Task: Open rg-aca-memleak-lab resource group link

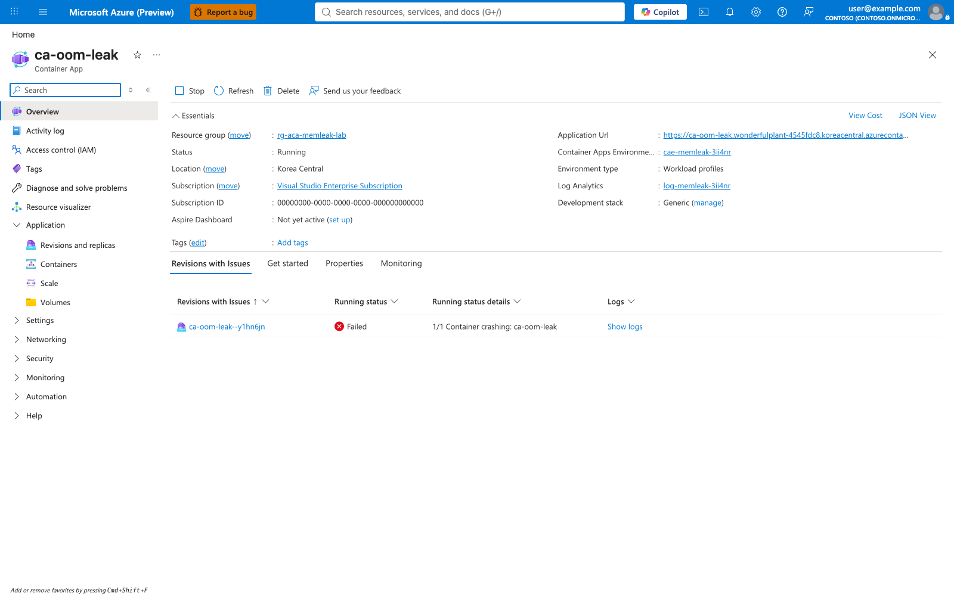Action: pos(311,135)
